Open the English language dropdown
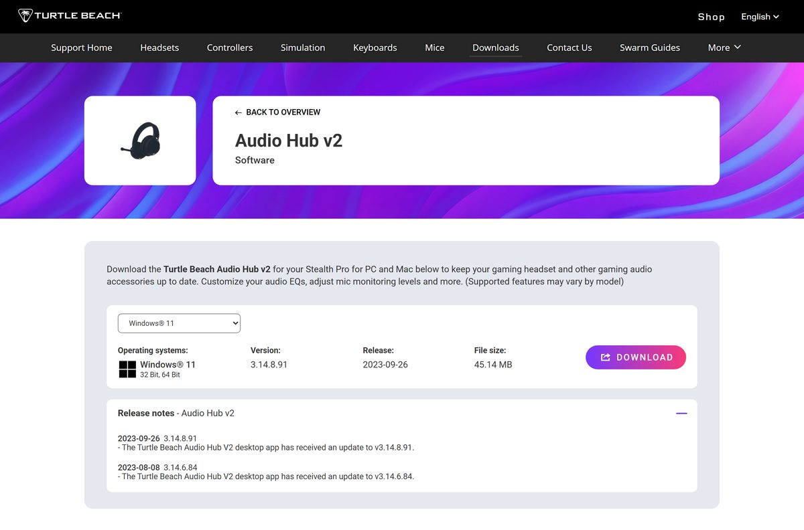This screenshot has width=804, height=530. [760, 17]
